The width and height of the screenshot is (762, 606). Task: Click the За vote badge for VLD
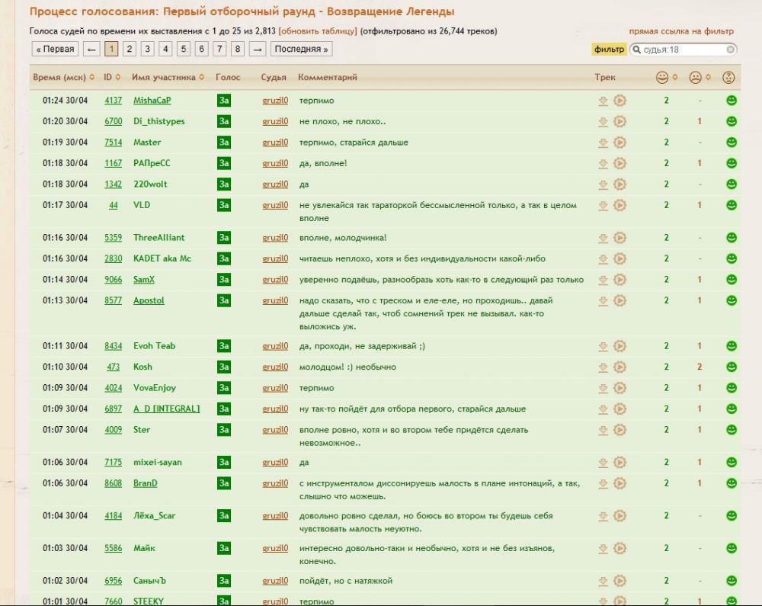tap(224, 205)
